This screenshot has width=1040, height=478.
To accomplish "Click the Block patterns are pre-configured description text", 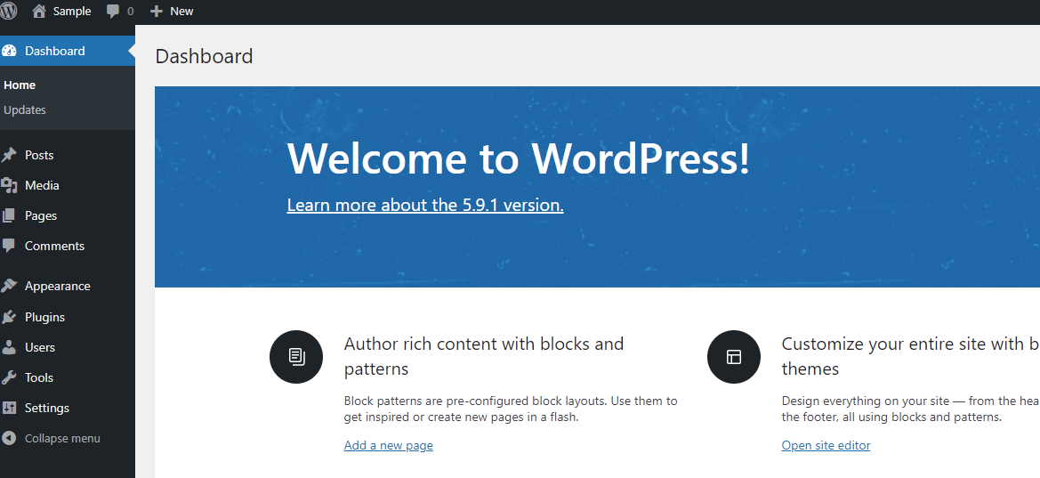I will coord(511,409).
